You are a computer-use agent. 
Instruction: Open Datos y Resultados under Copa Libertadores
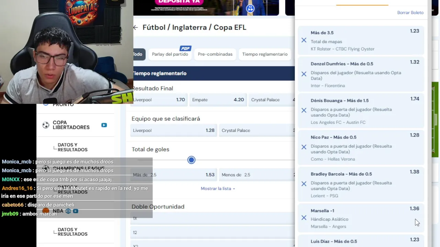pos(73,147)
